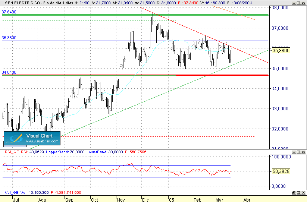This screenshot has width=307, height=202.
Task: Select the opening value A: 31,7000
Action: tap(101, 3)
